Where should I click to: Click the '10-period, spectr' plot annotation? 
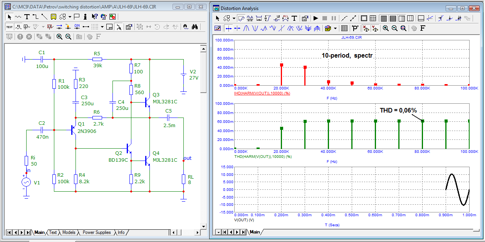pos(347,55)
